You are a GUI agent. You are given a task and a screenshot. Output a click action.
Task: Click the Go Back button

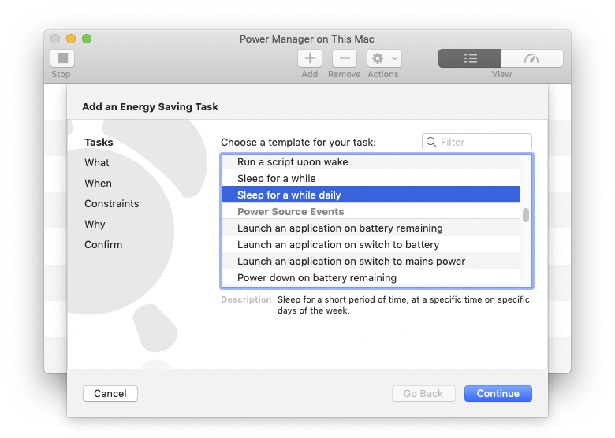423,393
